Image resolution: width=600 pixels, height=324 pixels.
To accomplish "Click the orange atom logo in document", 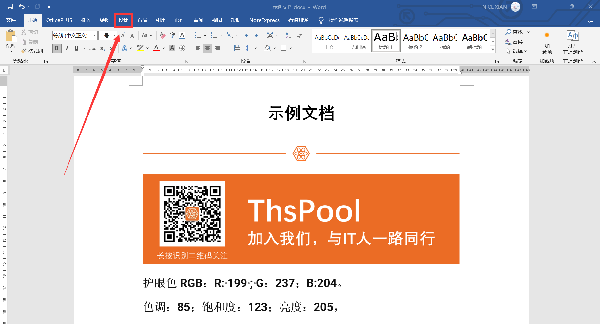I will click(x=301, y=153).
